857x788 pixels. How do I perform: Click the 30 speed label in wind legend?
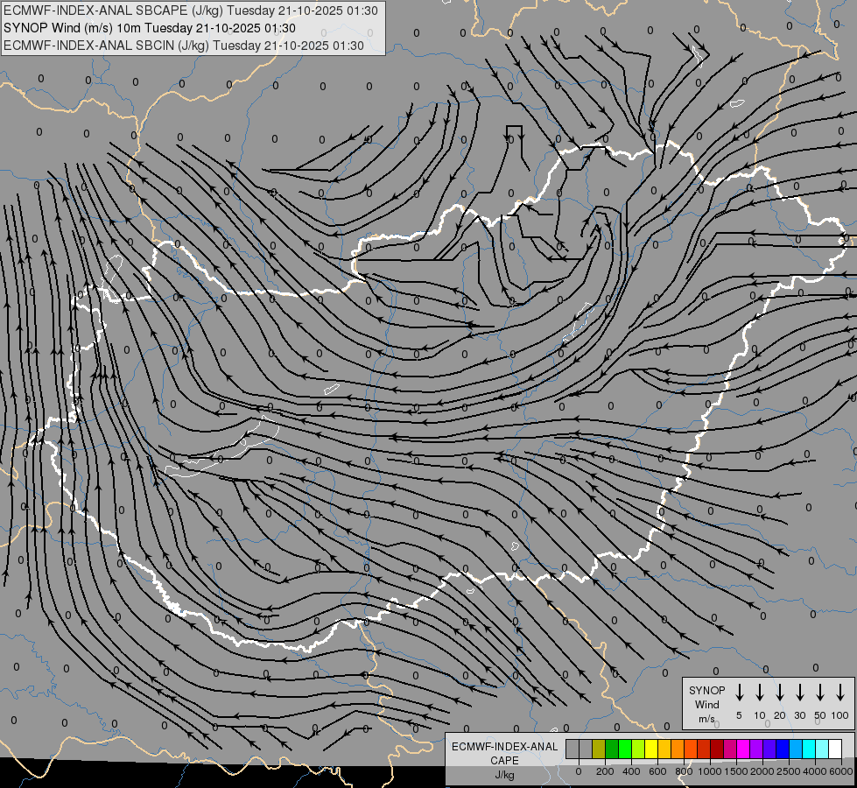(799, 715)
